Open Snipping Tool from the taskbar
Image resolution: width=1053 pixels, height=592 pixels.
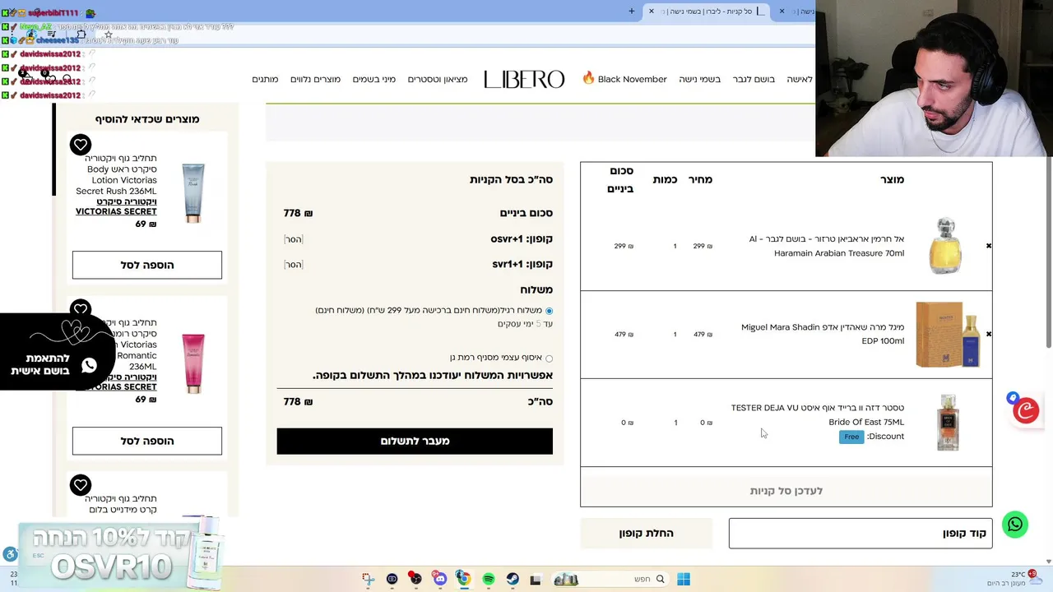368,579
